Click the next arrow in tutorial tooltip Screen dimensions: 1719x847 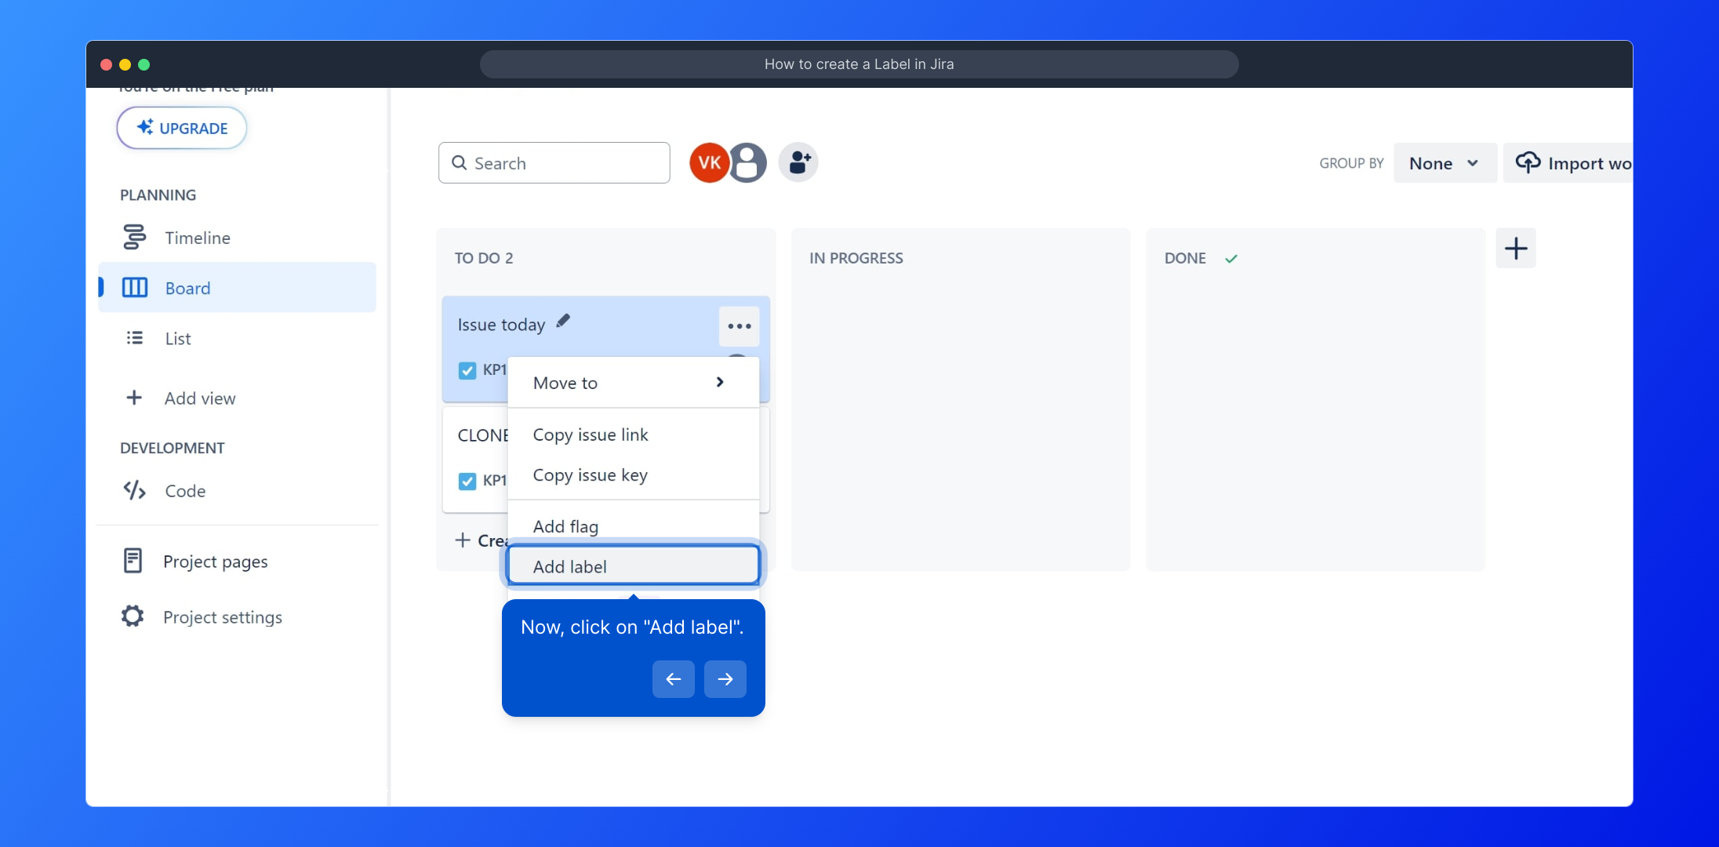pos(725,679)
